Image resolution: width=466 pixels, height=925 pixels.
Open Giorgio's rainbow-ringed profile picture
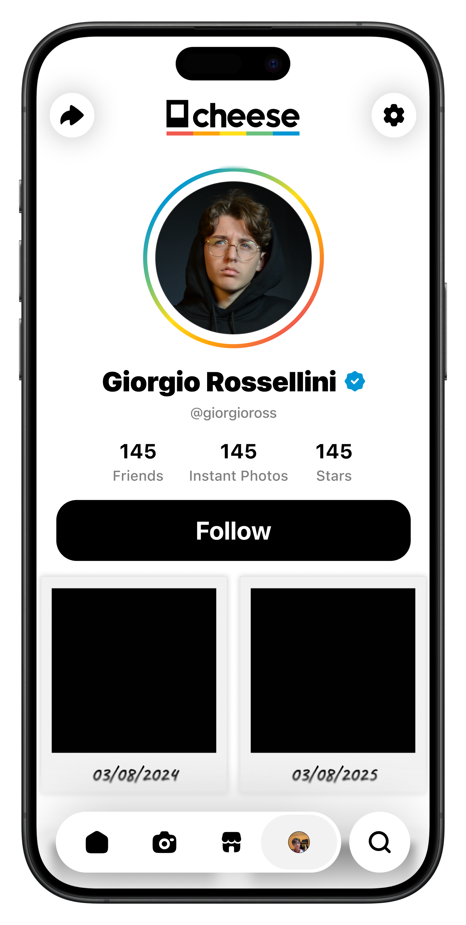(233, 258)
